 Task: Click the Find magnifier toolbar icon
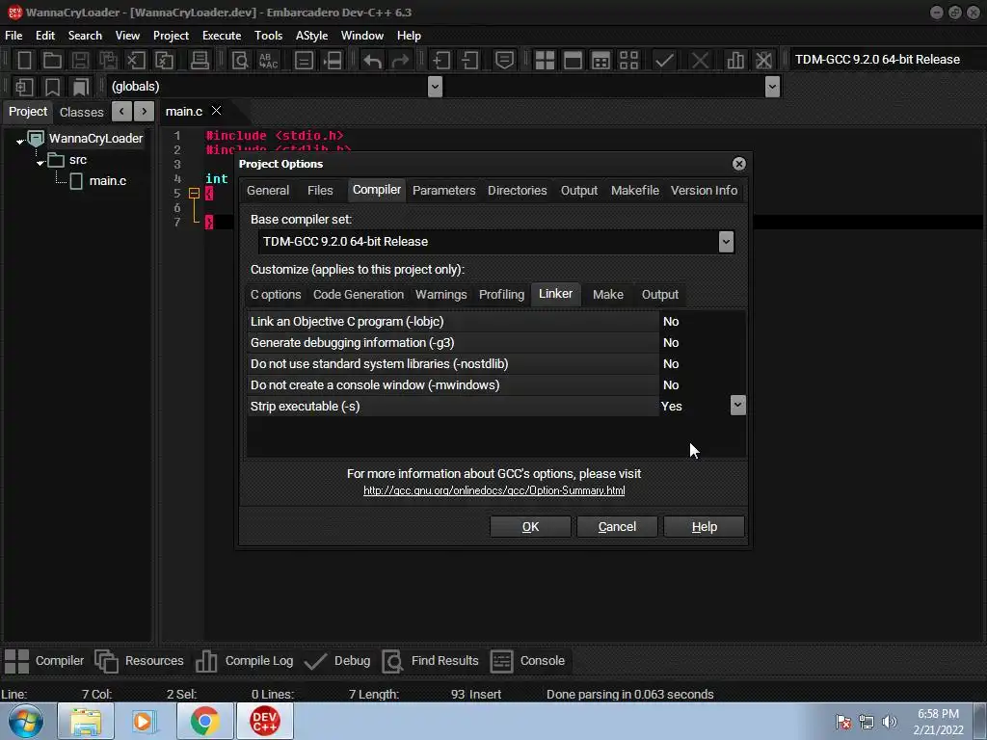coord(240,61)
